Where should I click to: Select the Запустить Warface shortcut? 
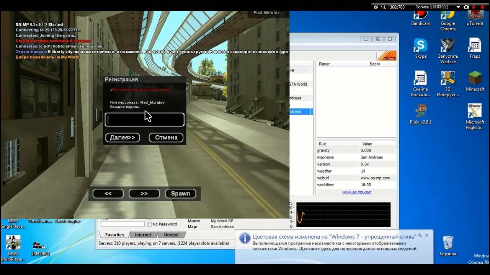click(448, 51)
